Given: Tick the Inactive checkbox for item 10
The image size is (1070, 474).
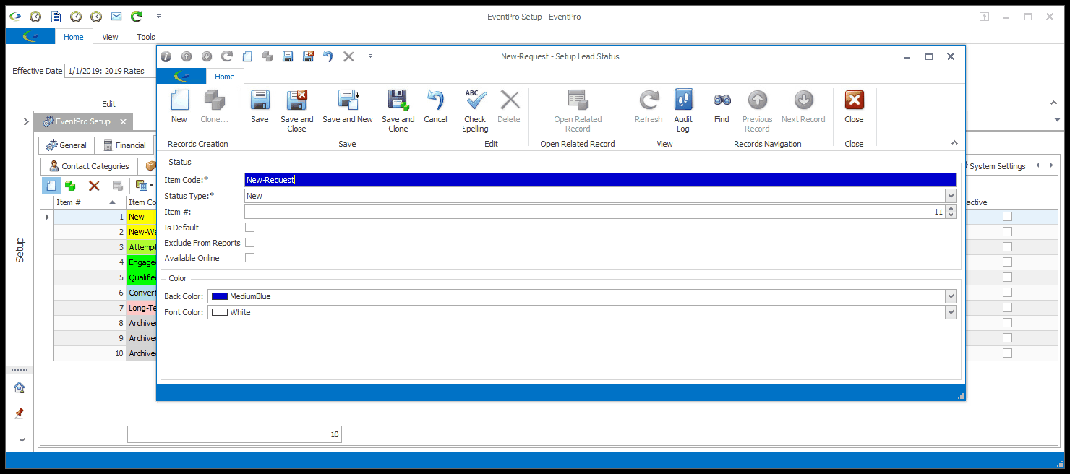Looking at the screenshot, I should coord(1007,353).
